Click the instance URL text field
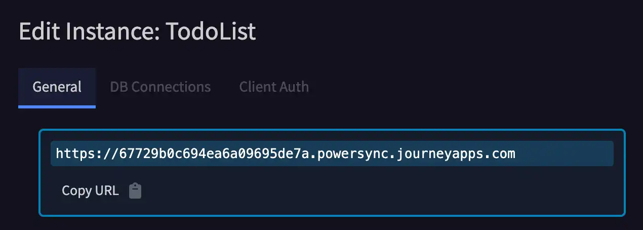Image resolution: width=643 pixels, height=230 pixels. click(332, 154)
